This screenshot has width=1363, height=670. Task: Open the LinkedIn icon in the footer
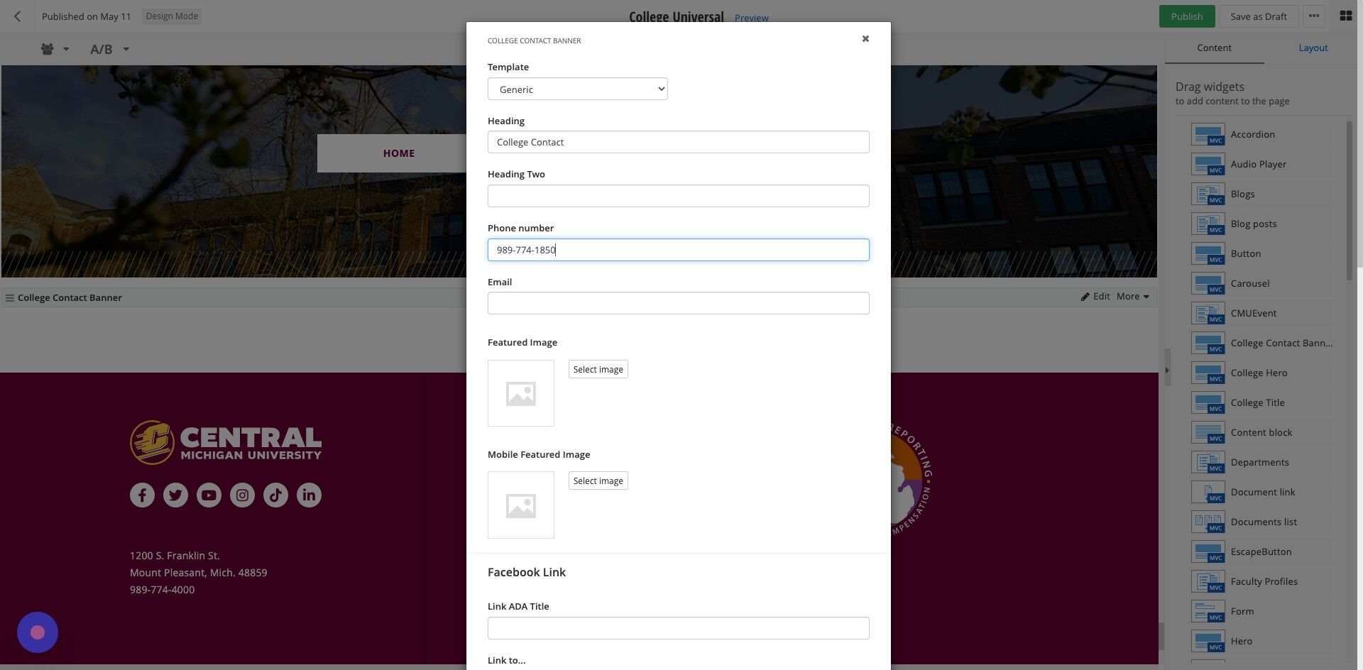pyautogui.click(x=309, y=495)
